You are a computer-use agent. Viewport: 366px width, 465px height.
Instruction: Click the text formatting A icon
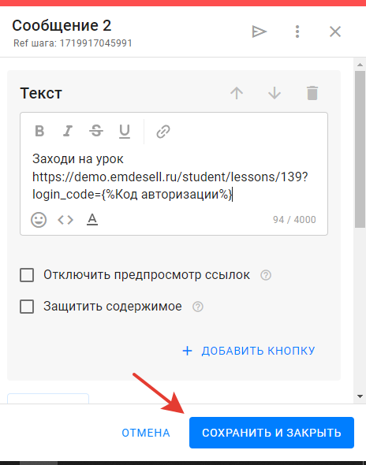point(92,219)
